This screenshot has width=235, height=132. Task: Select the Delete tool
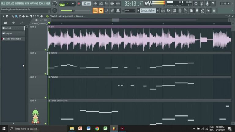[x=20, y=16]
